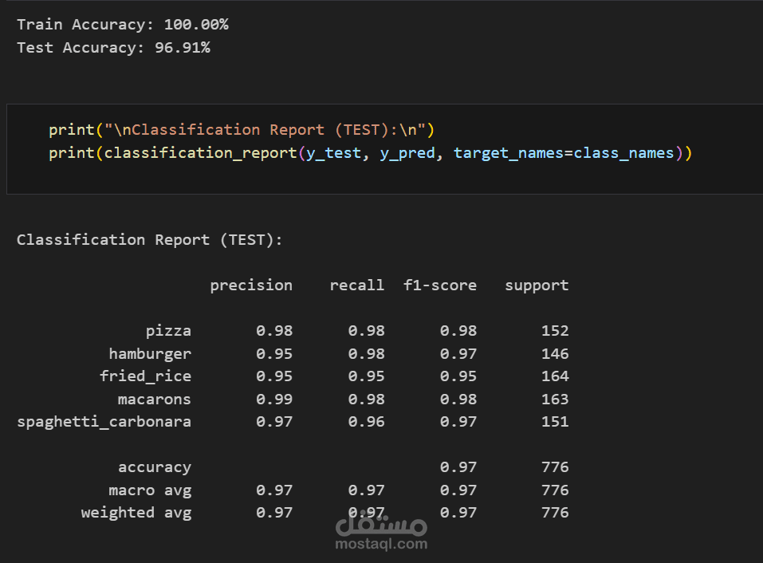
Task: Click hamburger recall value 0.98
Action: (x=366, y=354)
